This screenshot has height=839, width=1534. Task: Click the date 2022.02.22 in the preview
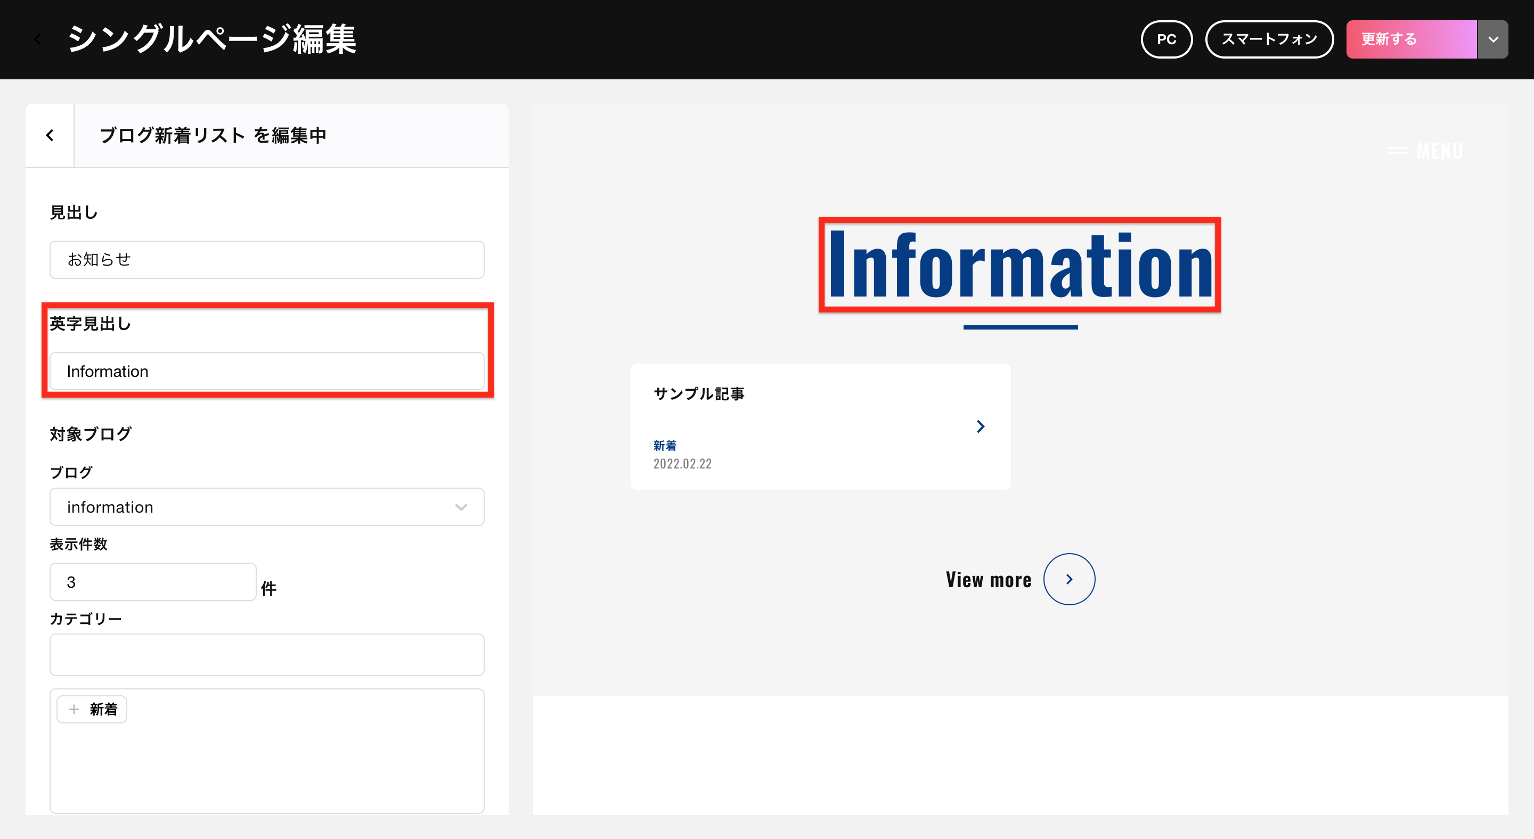coord(682,464)
